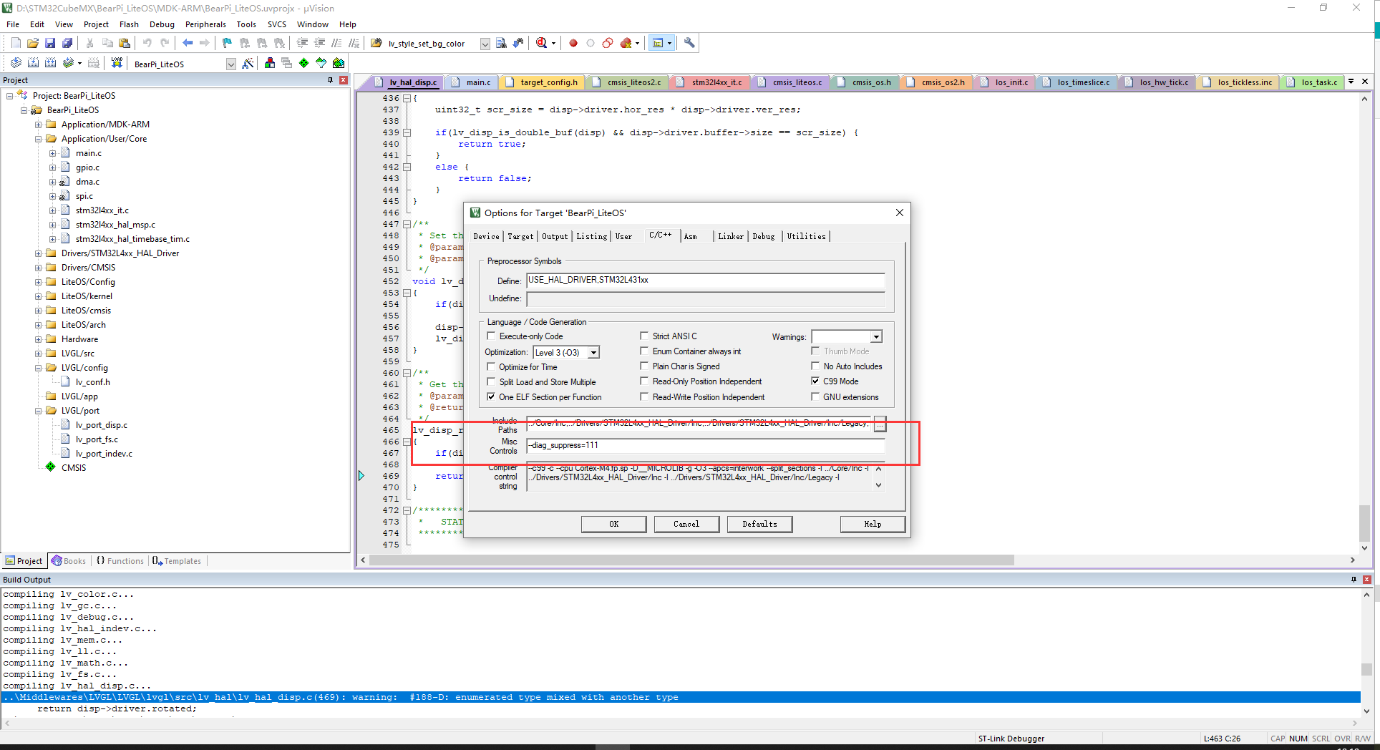Screen dimensions: 1380x750
Task: Open find text combo lv_style_set_bg_color dropdown
Action: point(485,44)
